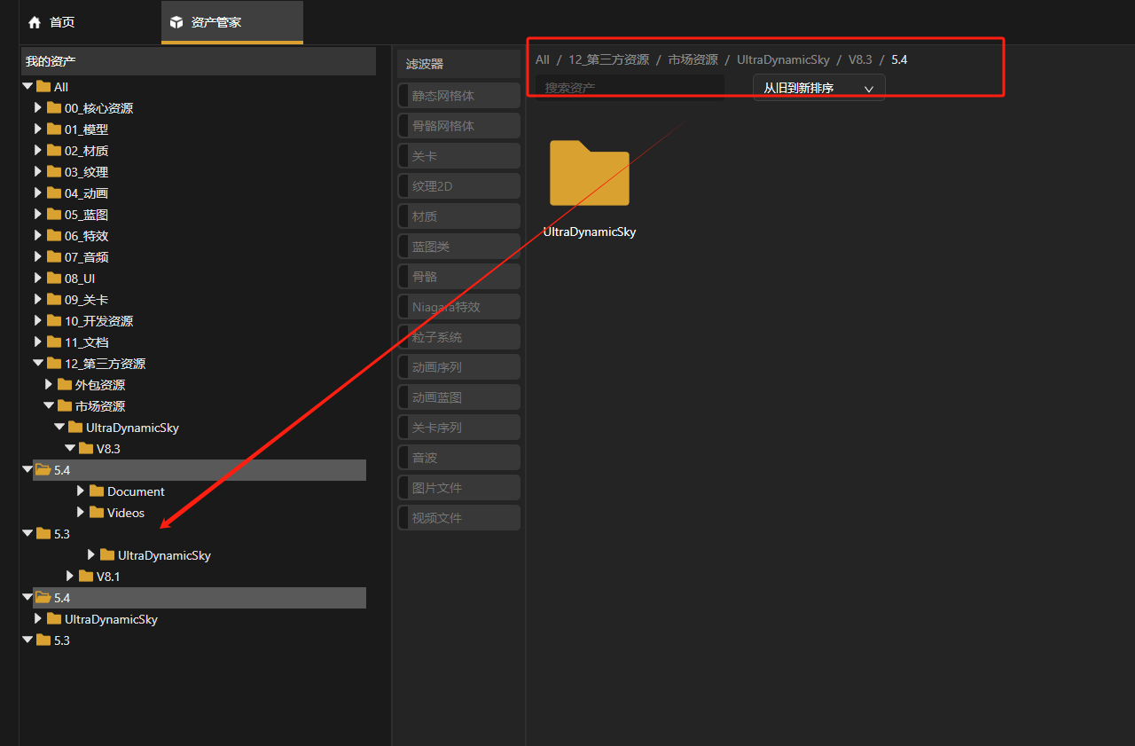The width and height of the screenshot is (1135, 746).
Task: Toggle the 蓝图类 filter
Action: [x=458, y=247]
